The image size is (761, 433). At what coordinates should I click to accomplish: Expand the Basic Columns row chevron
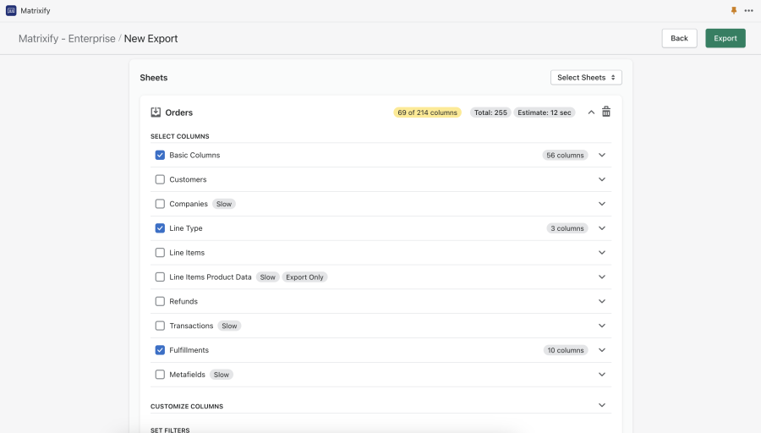(x=602, y=155)
